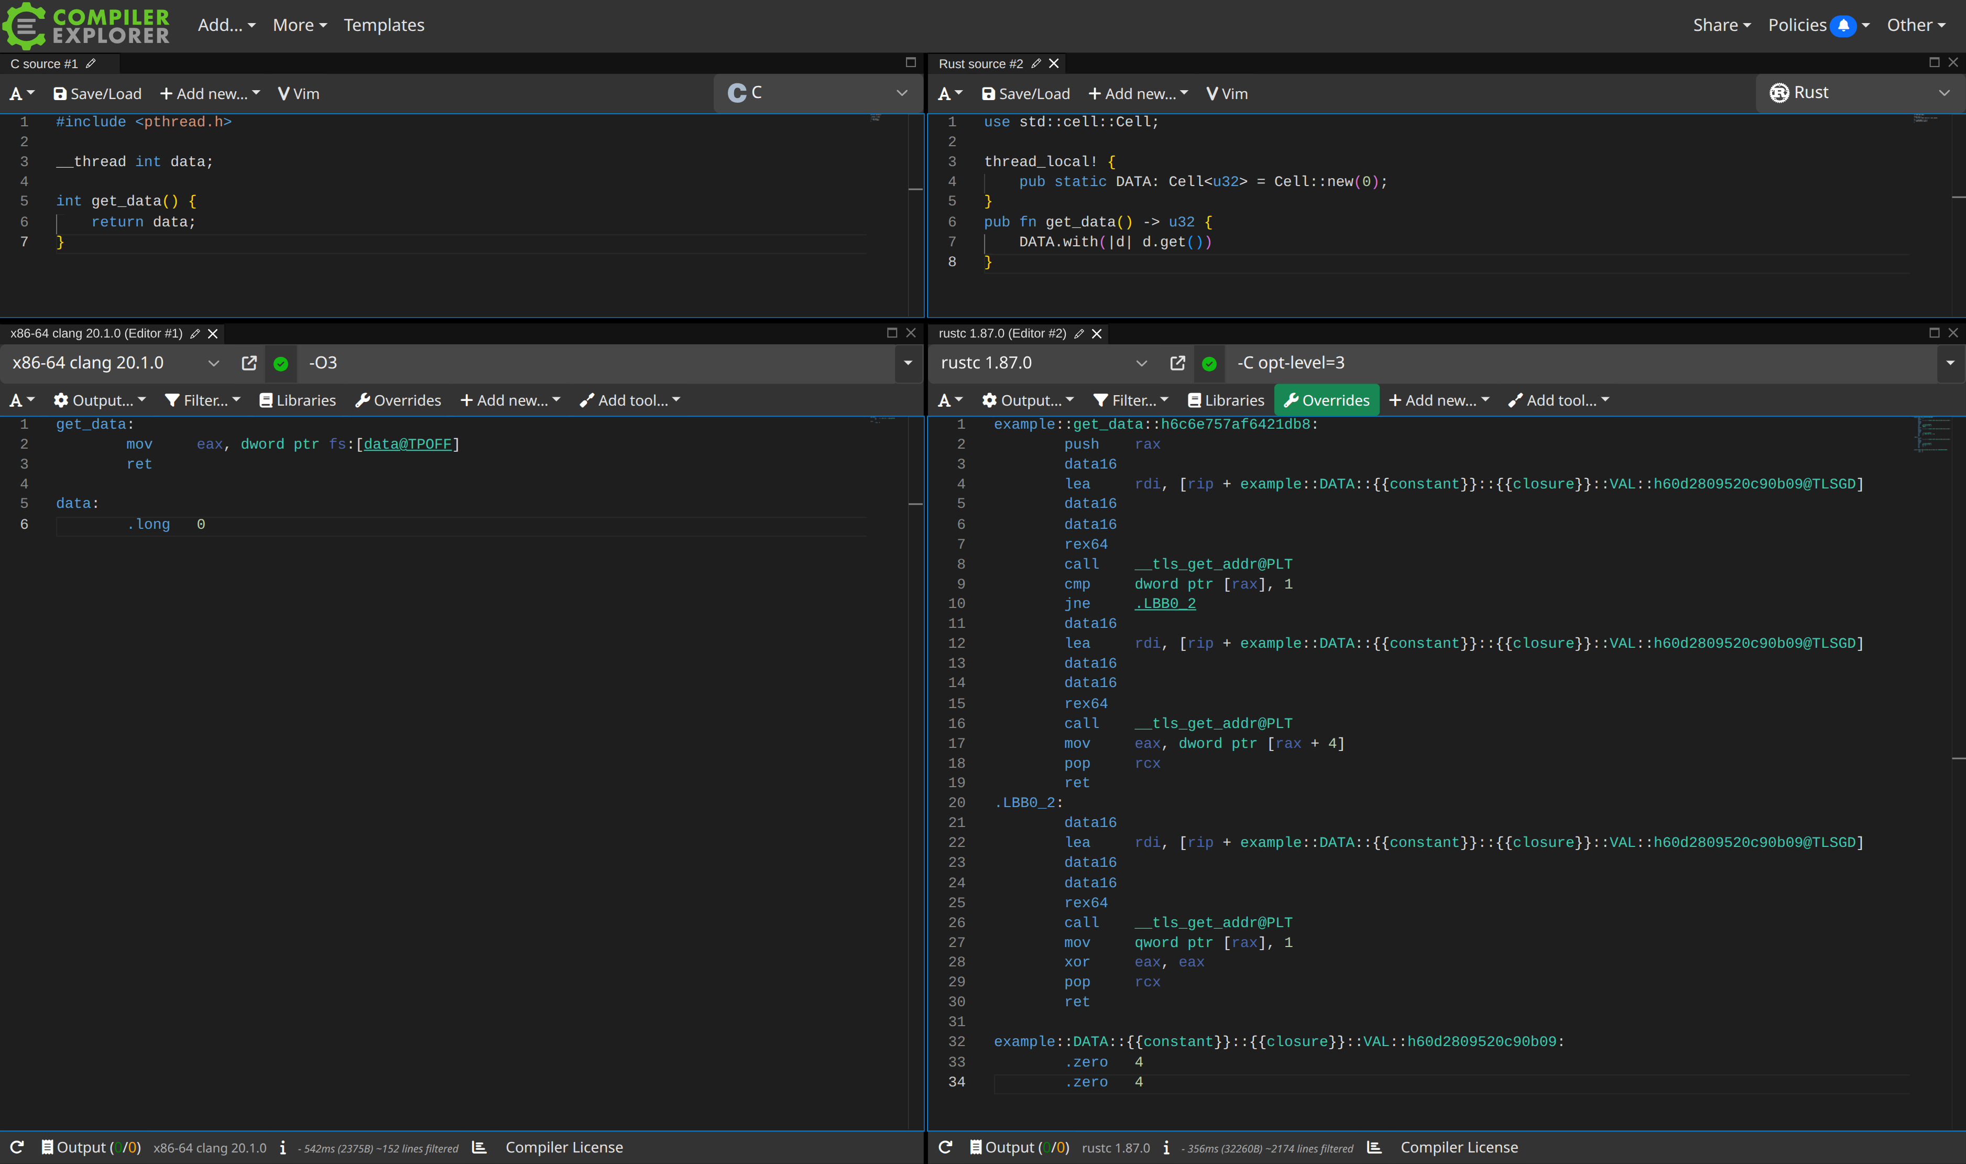Open the Share menu

click(x=1721, y=25)
